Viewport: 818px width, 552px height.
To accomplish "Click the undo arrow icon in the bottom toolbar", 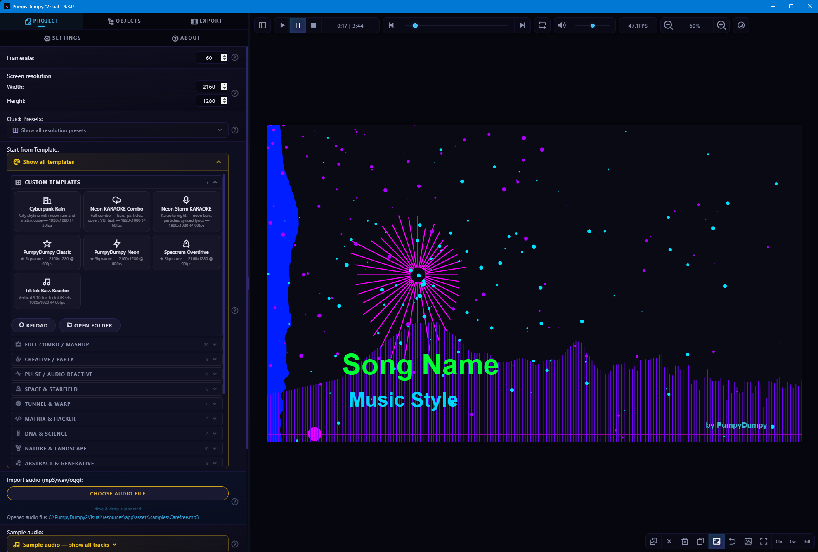I will click(x=732, y=541).
